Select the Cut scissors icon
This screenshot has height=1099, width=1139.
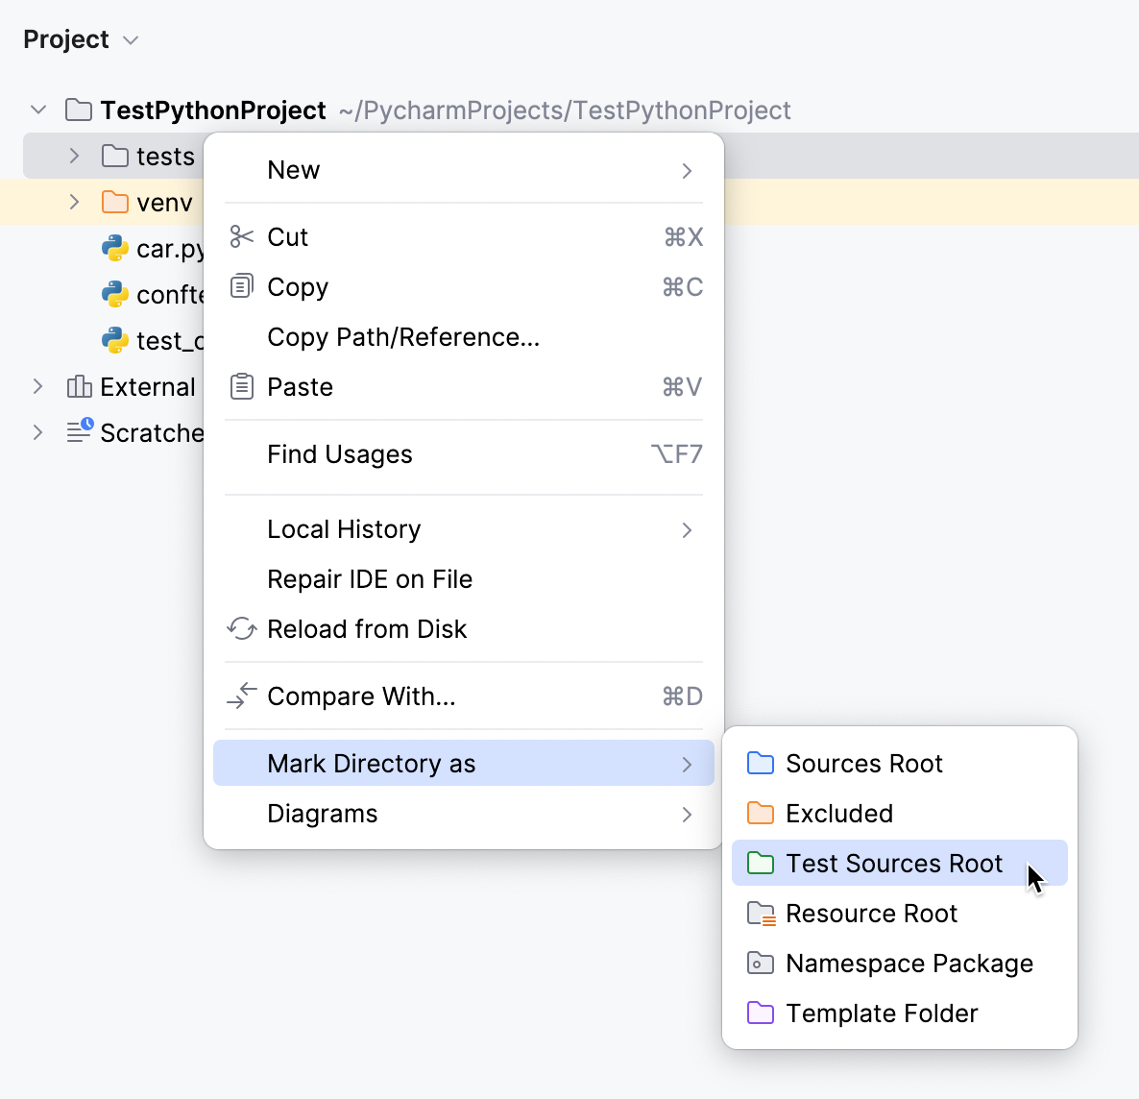[241, 236]
